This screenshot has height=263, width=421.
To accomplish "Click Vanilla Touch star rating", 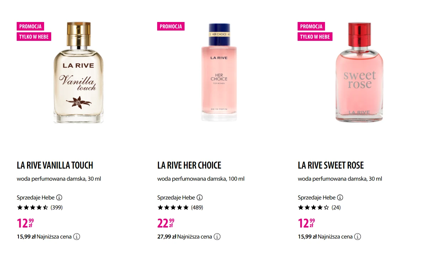I will coord(32,208).
